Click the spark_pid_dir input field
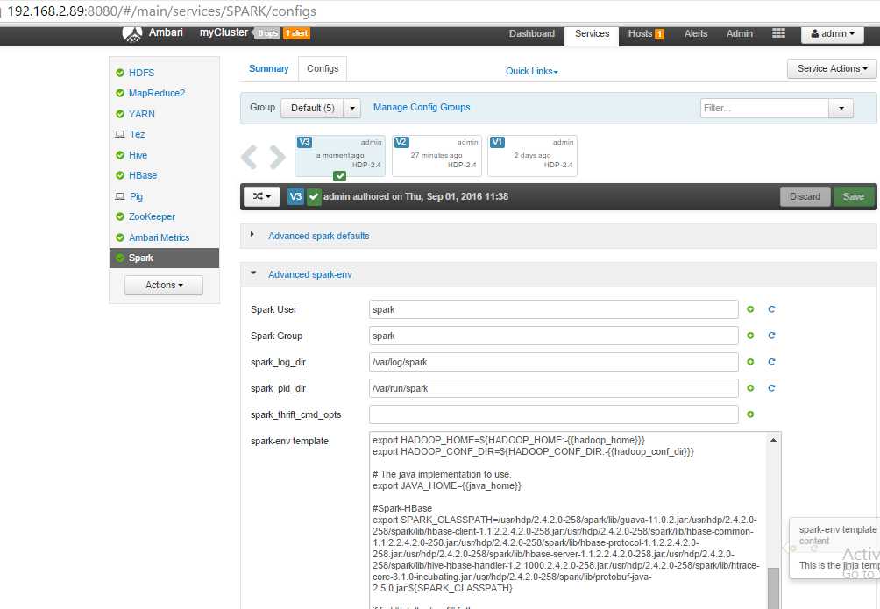This screenshot has width=880, height=609. pyautogui.click(x=553, y=388)
